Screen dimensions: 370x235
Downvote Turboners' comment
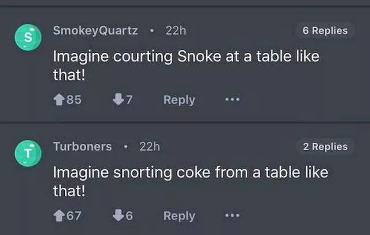click(x=117, y=216)
